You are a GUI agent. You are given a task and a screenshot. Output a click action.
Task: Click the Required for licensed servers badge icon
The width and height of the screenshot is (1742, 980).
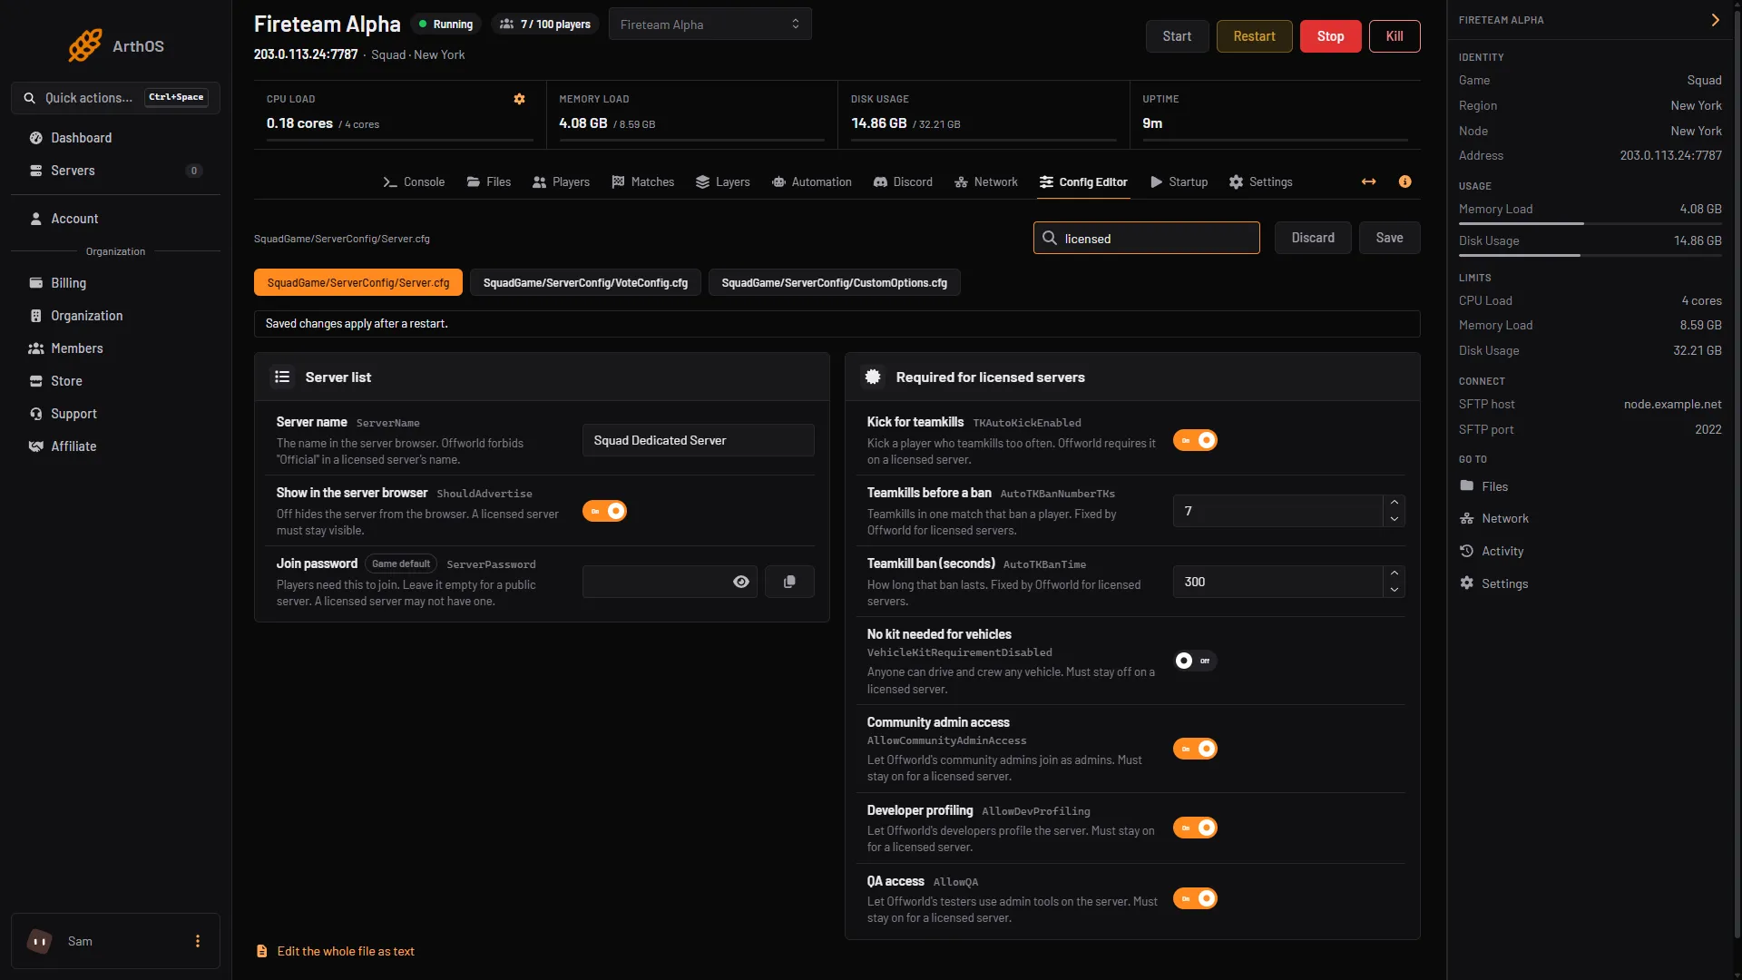873,377
